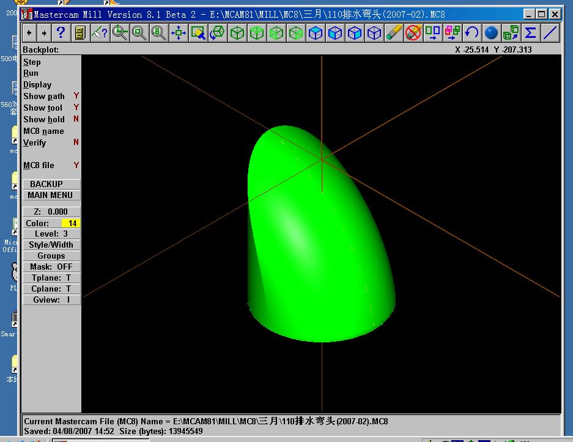
Task: Open Gview: I selector
Action: pos(51,300)
